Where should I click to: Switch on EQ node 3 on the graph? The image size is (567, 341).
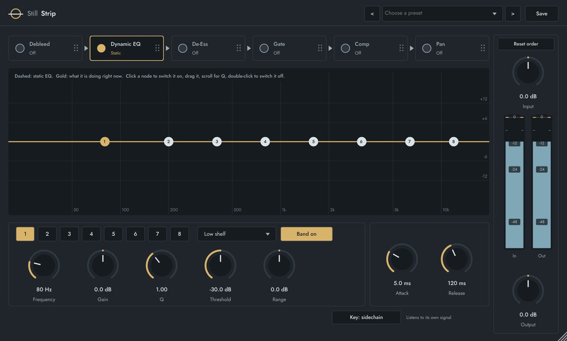click(x=217, y=141)
